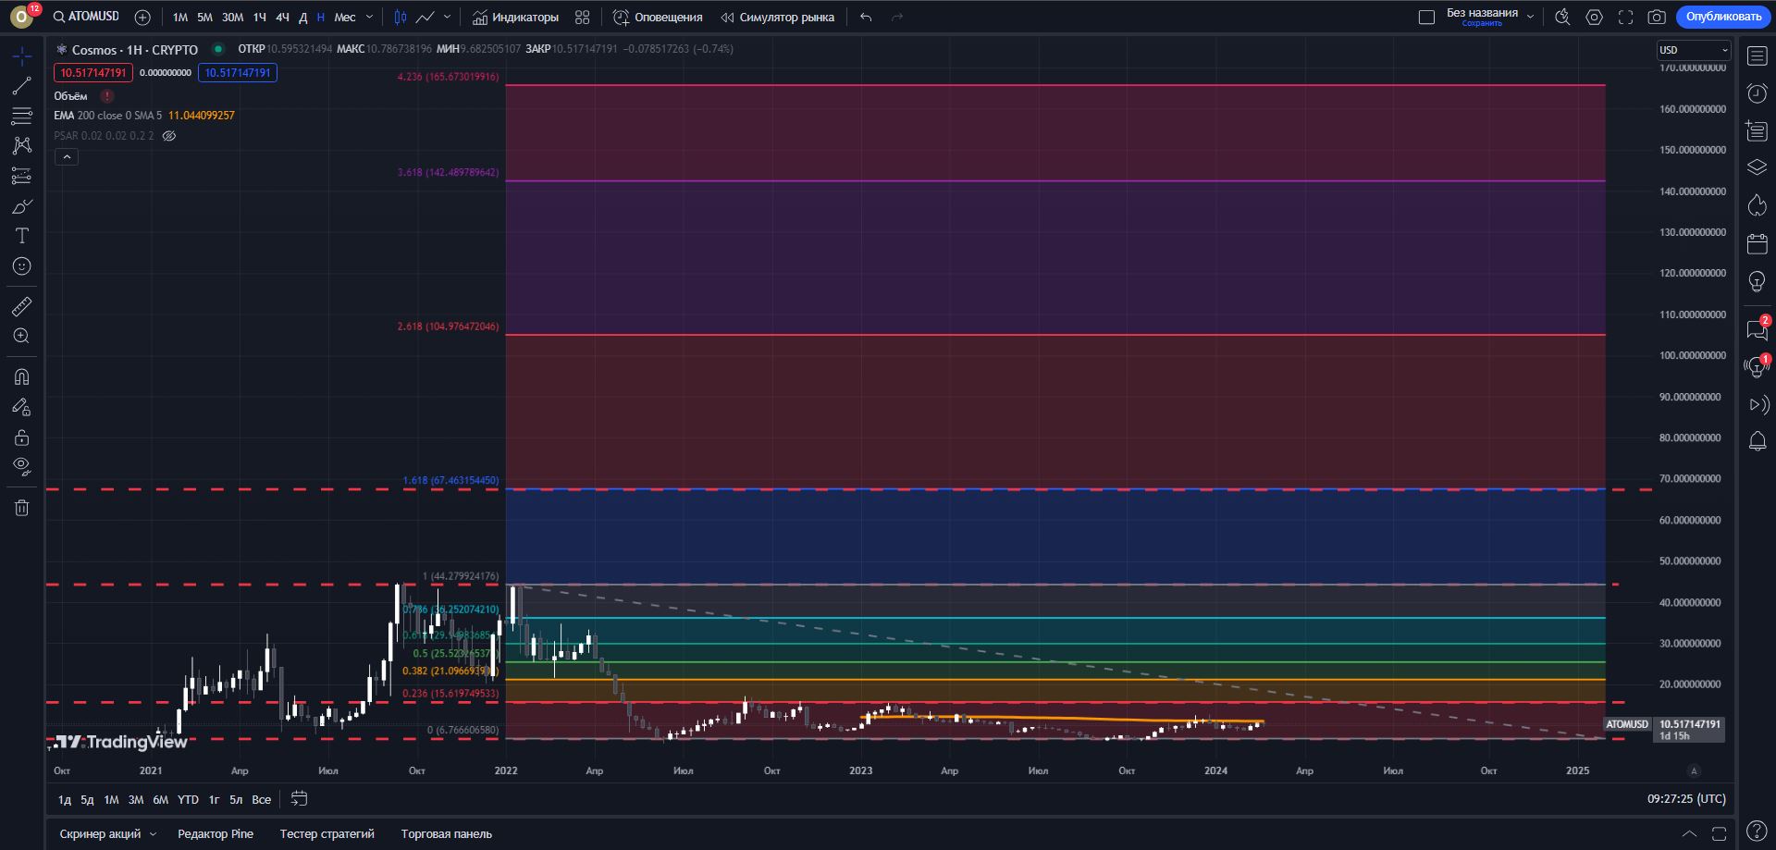The height and width of the screenshot is (850, 1776).
Task: Open the emoji and icons tool
Action: coord(21,266)
